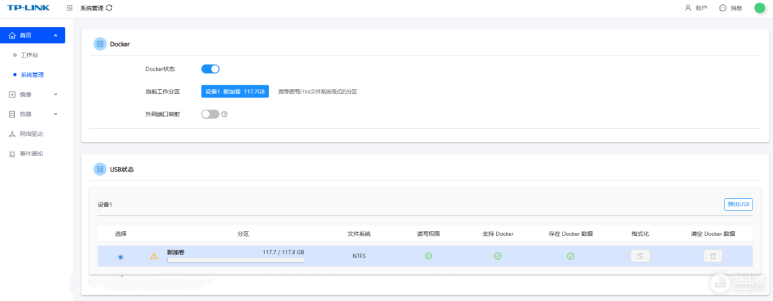
Task: Disable the Docker状态 switch
Action: click(x=210, y=69)
